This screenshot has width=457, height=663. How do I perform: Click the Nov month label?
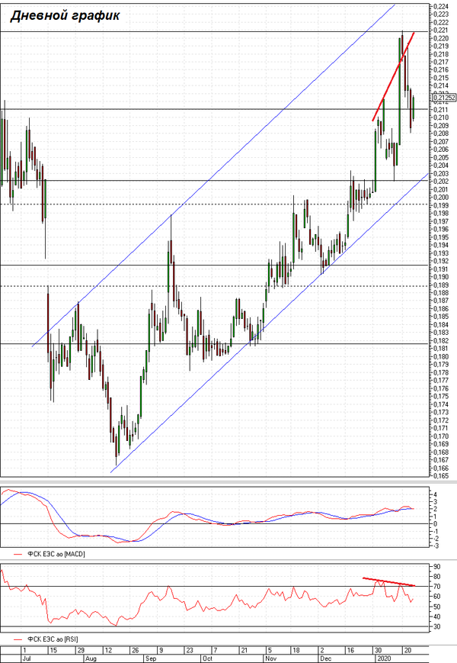pos(270,658)
